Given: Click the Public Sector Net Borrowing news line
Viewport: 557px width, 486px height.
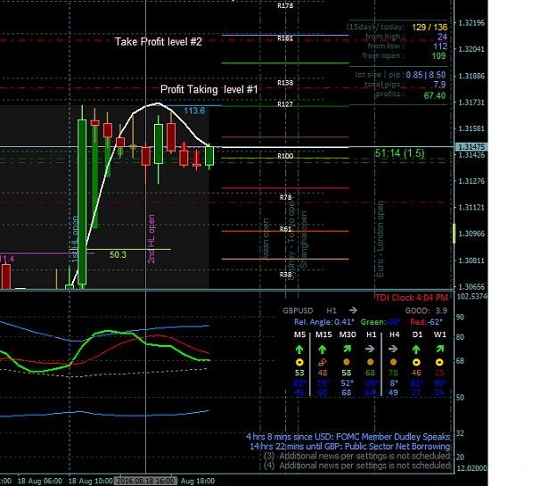Looking at the screenshot, I should (350, 447).
